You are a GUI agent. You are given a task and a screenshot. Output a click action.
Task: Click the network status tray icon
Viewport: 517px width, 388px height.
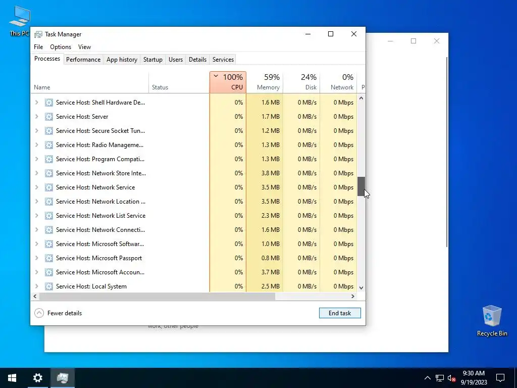440,378
